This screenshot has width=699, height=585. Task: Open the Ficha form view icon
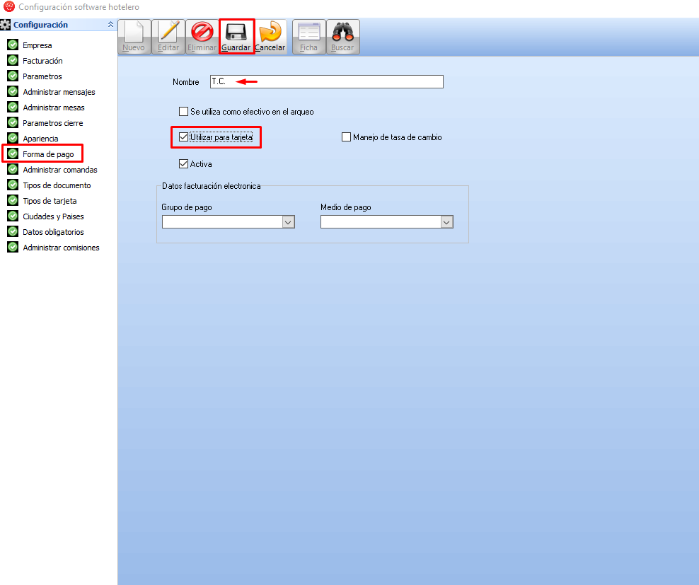point(309,33)
